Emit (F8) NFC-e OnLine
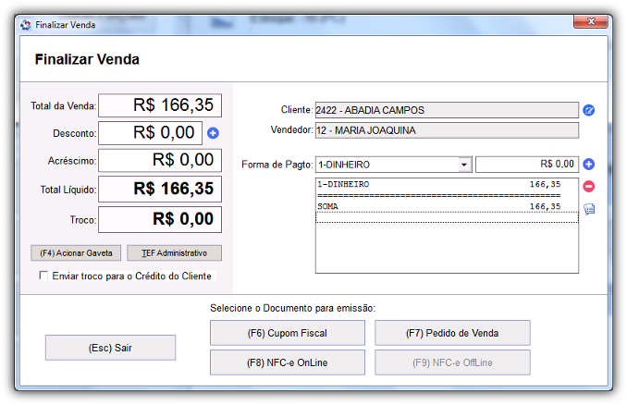 pyautogui.click(x=288, y=362)
